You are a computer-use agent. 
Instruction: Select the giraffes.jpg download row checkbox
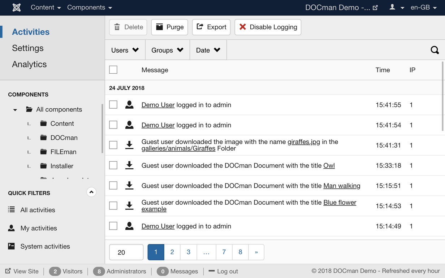(x=113, y=145)
